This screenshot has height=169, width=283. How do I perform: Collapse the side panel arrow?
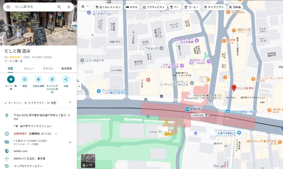(79, 86)
